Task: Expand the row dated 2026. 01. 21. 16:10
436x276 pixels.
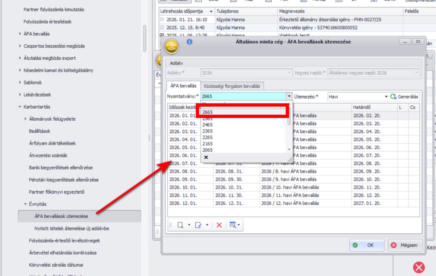Action: (x=162, y=20)
